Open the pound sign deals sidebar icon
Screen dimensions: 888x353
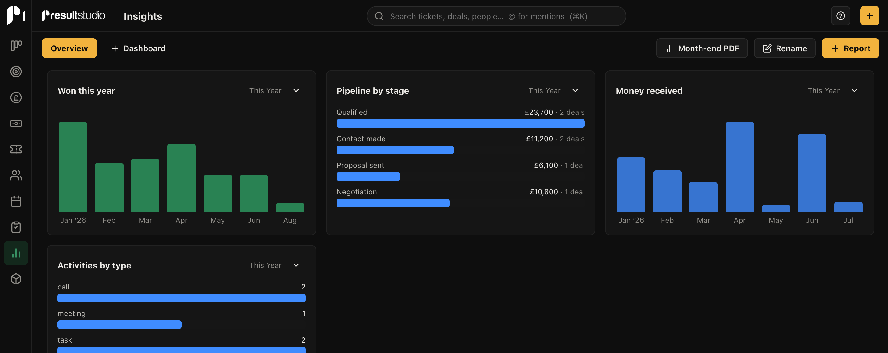(x=16, y=98)
